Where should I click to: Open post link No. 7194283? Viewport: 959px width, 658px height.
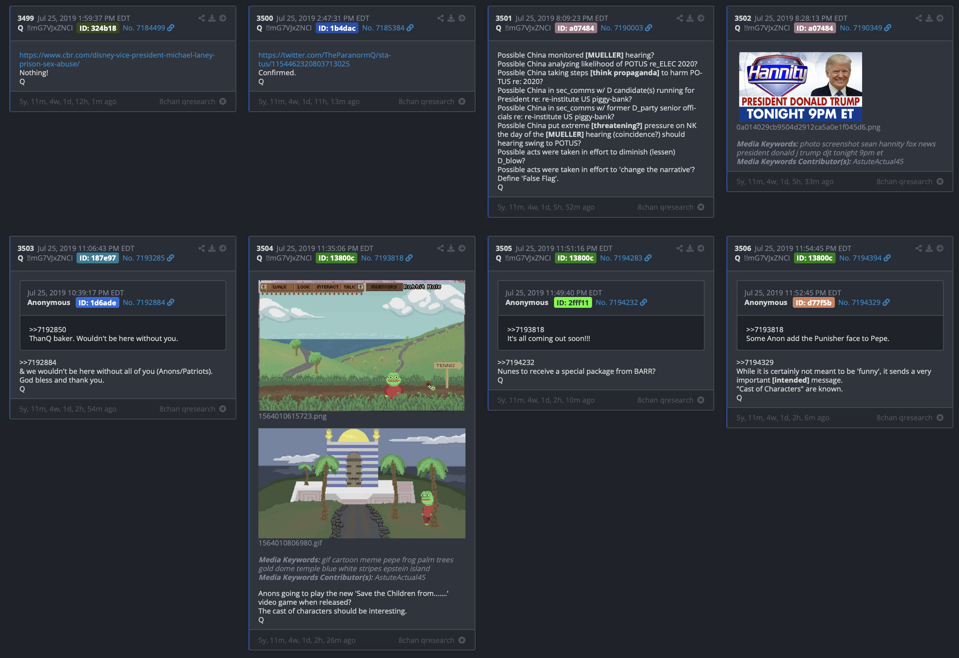626,258
